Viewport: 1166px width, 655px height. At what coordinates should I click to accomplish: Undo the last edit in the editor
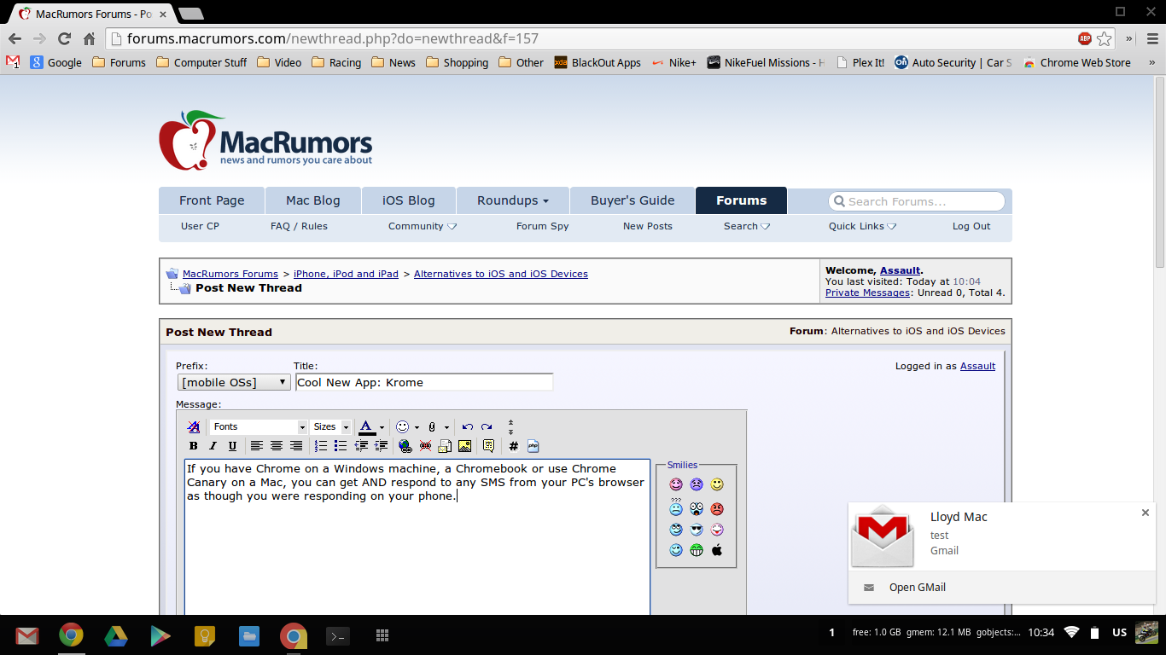click(x=467, y=426)
